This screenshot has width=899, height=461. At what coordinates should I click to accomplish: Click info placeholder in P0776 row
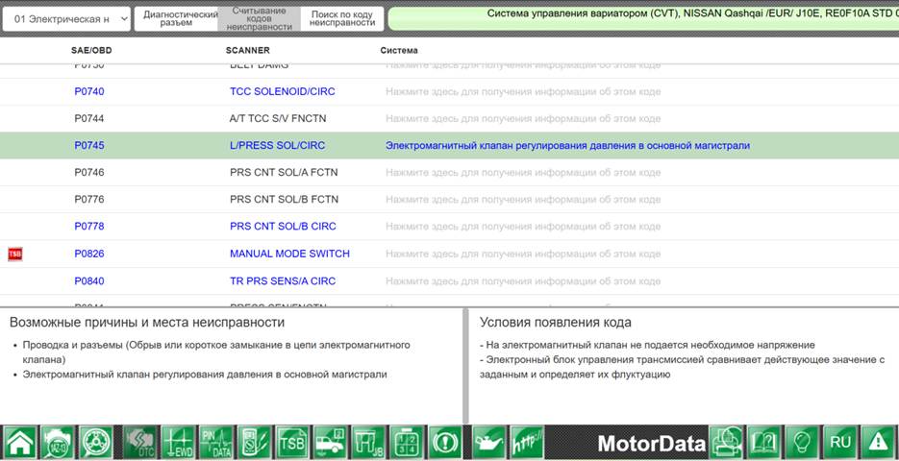coord(523,200)
